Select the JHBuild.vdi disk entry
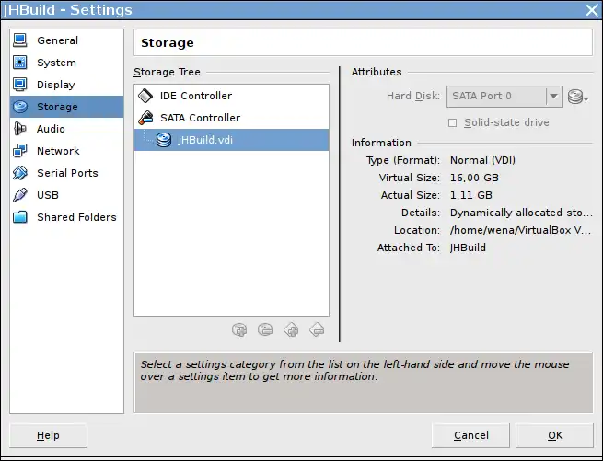 tap(231, 140)
